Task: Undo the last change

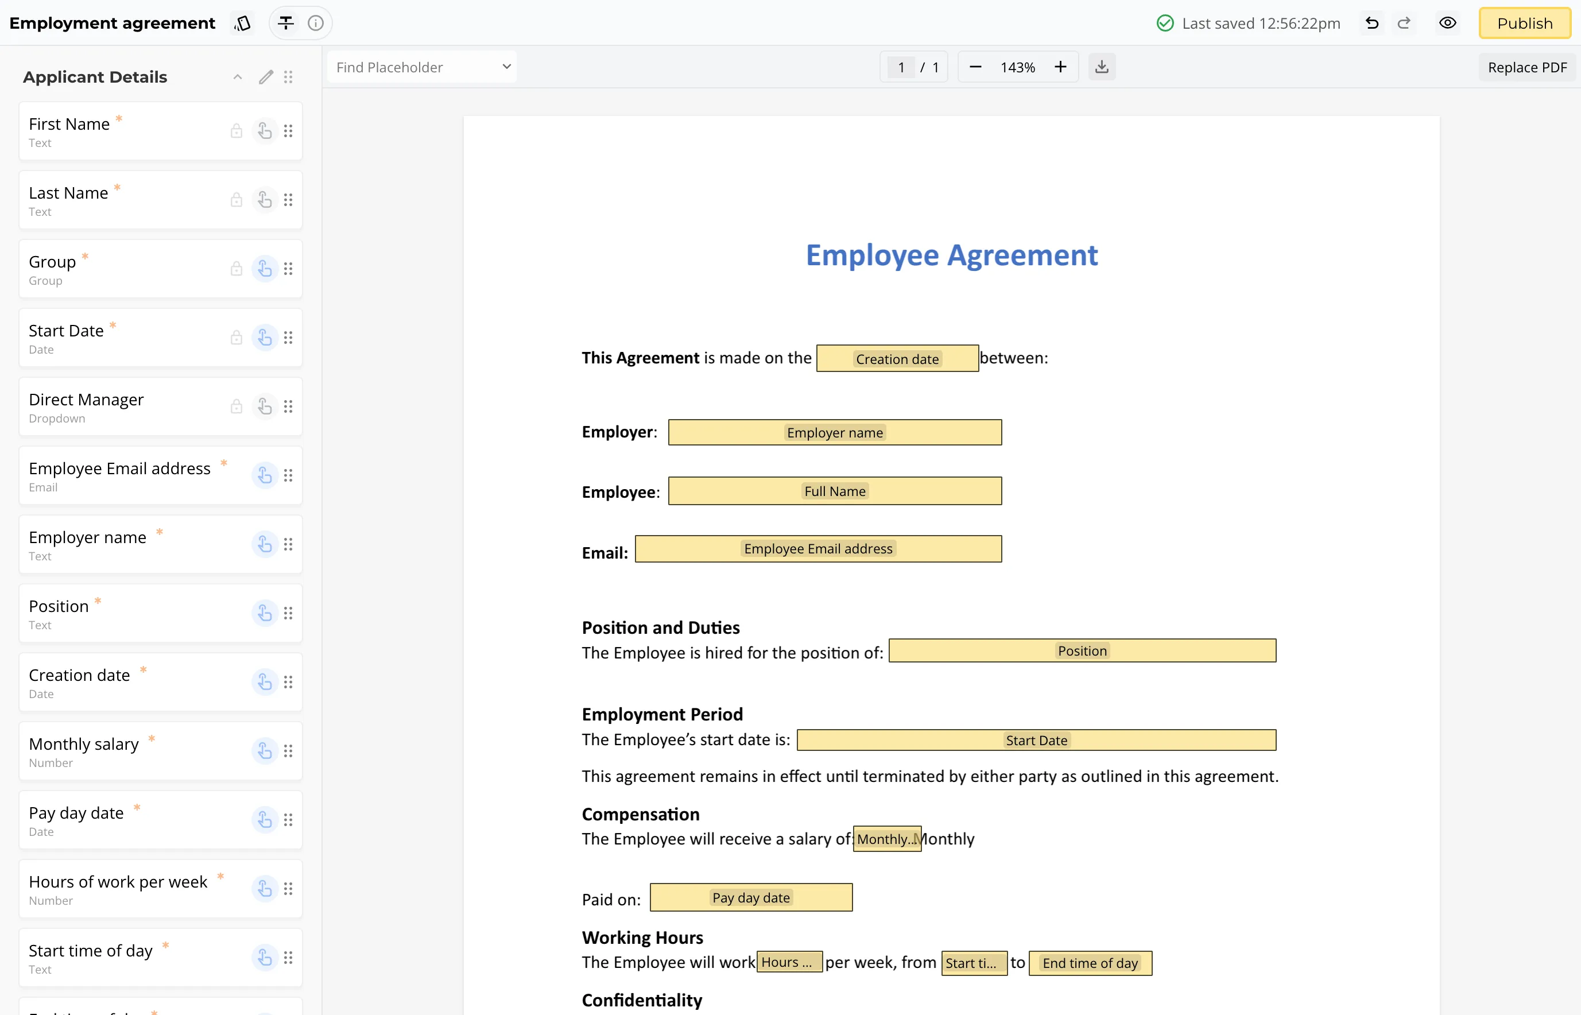Action: coord(1372,23)
